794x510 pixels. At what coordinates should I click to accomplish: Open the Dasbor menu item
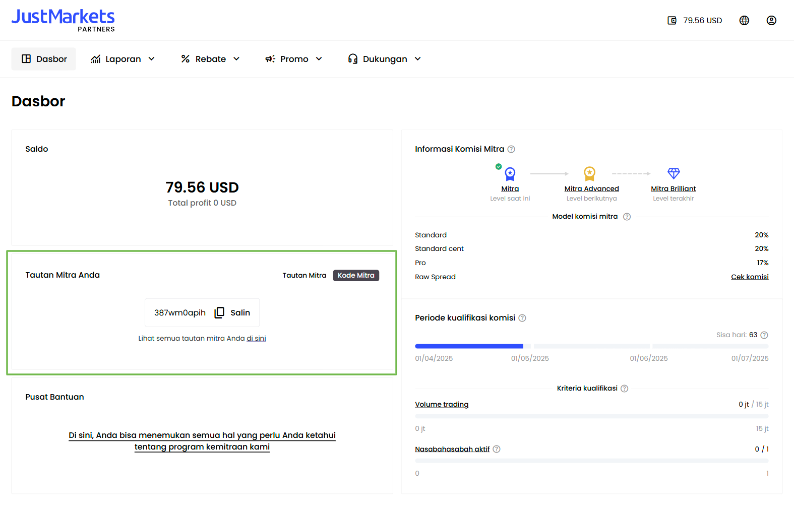coord(44,59)
